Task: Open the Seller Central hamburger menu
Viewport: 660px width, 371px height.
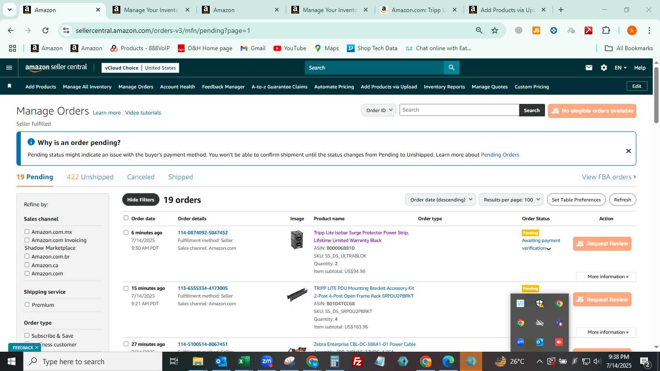Action: click(x=9, y=68)
